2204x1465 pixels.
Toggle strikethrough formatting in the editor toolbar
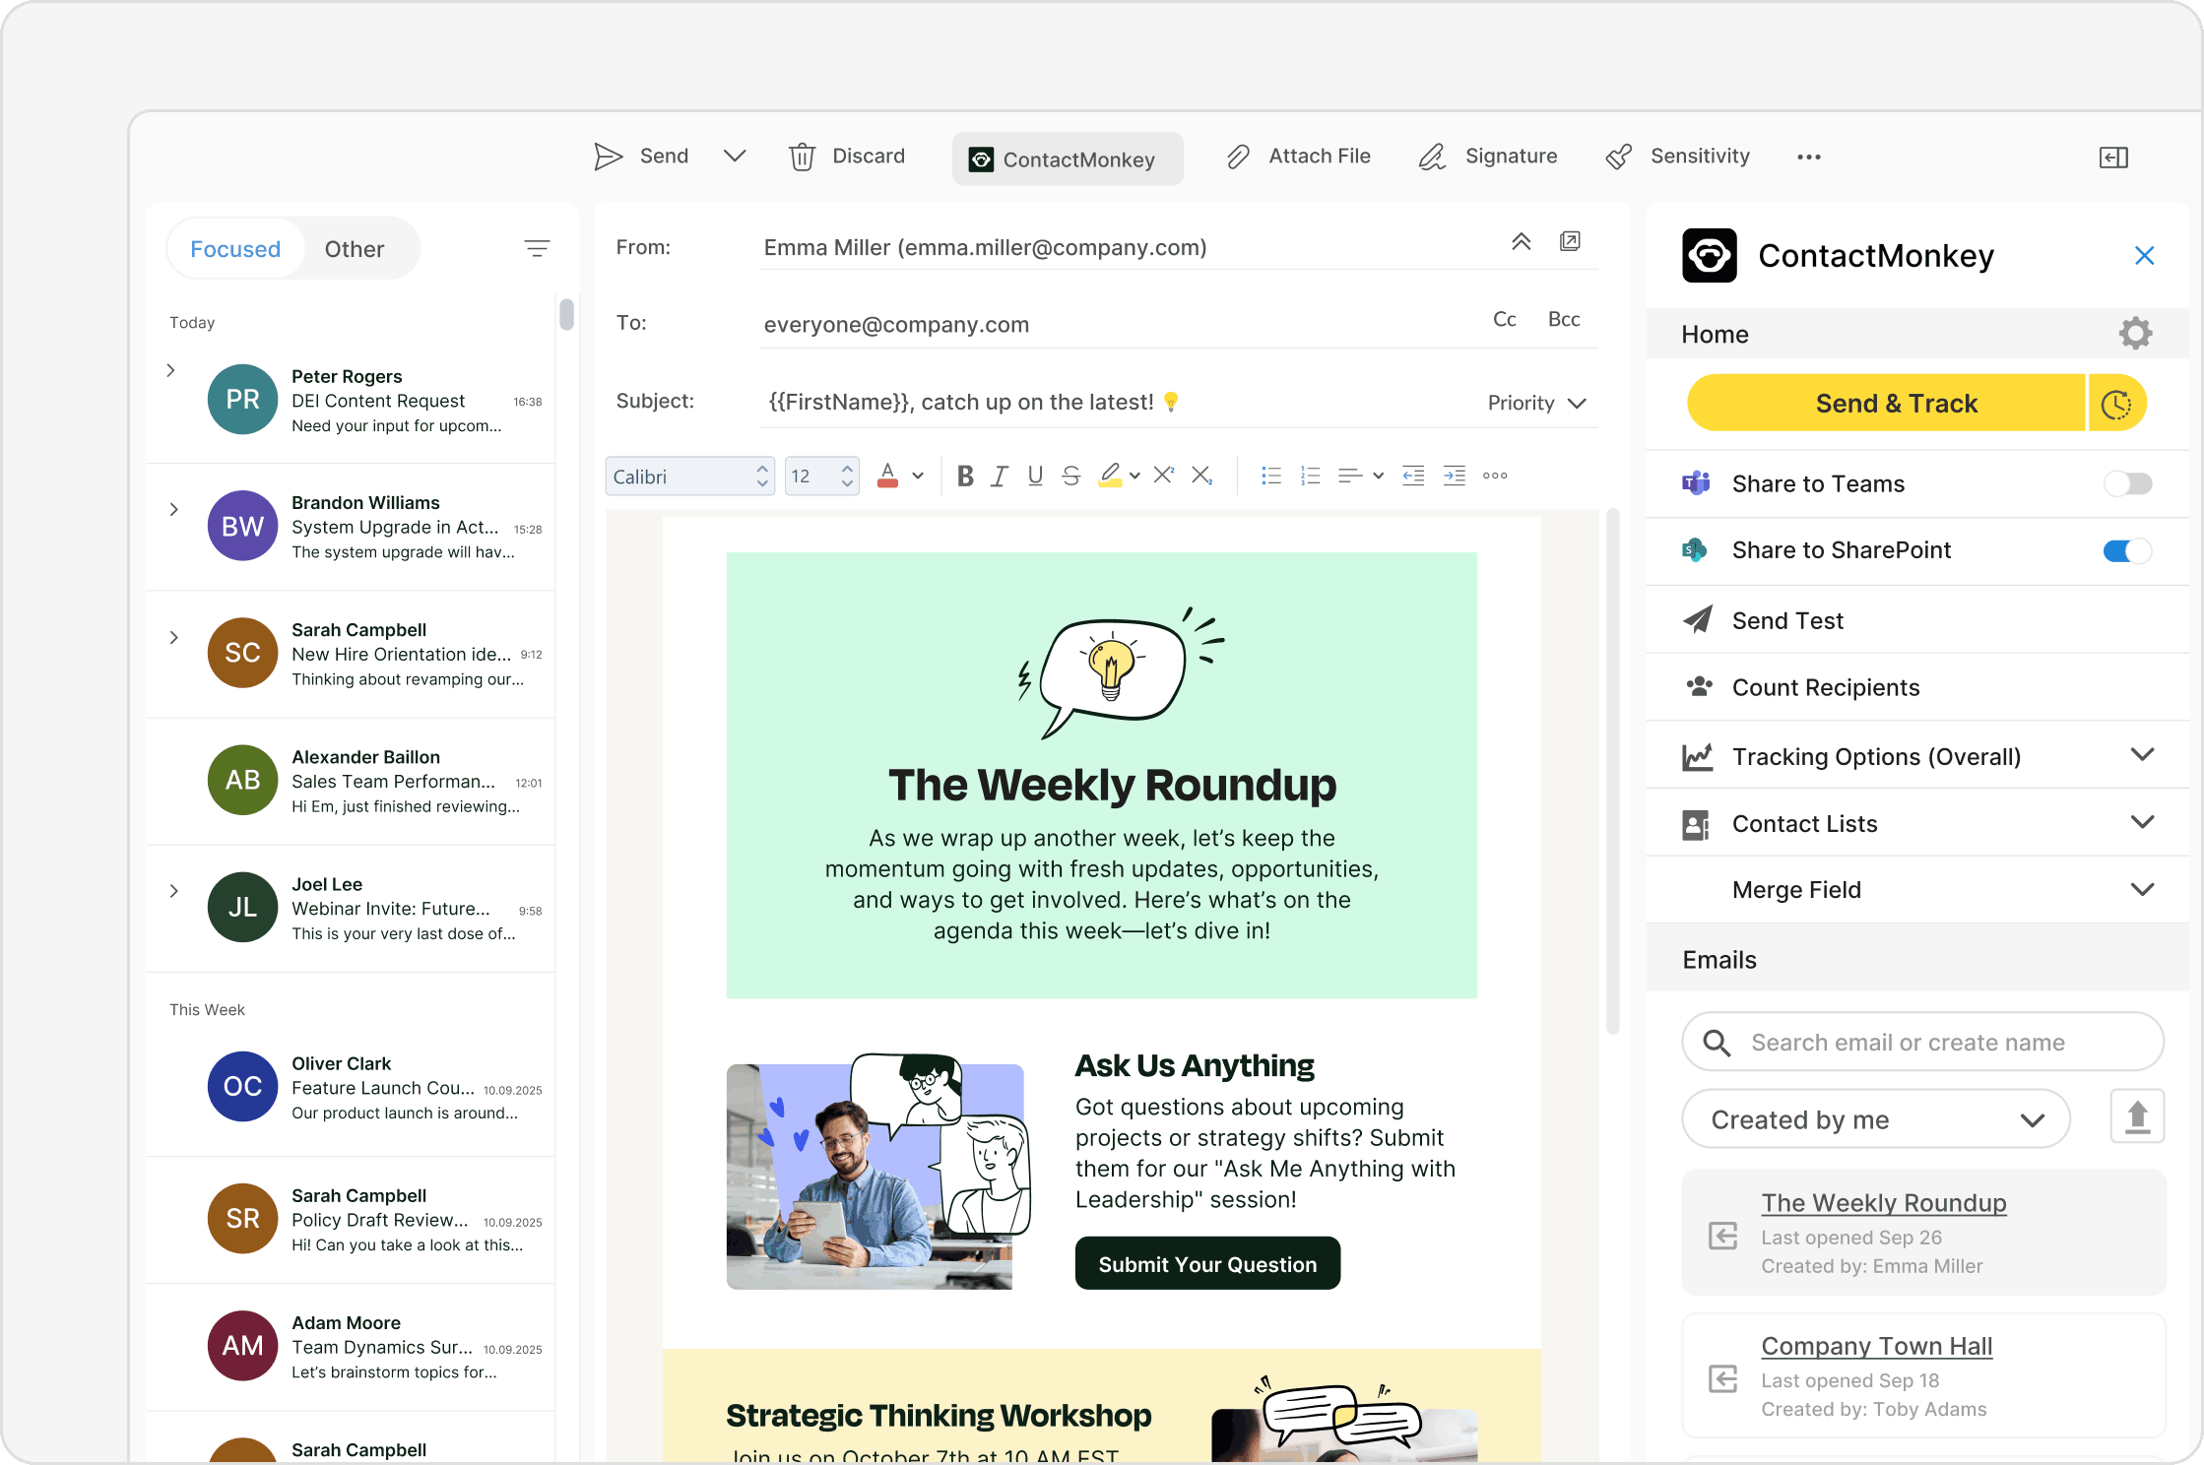[1071, 477]
